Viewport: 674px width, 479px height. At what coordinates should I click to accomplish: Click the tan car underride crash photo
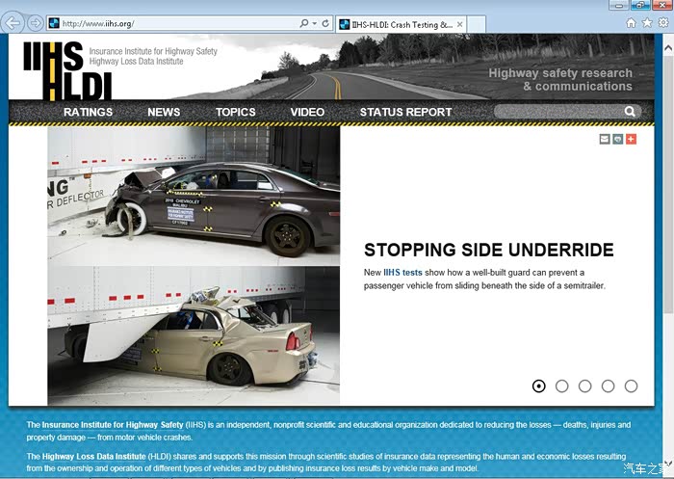click(x=194, y=335)
